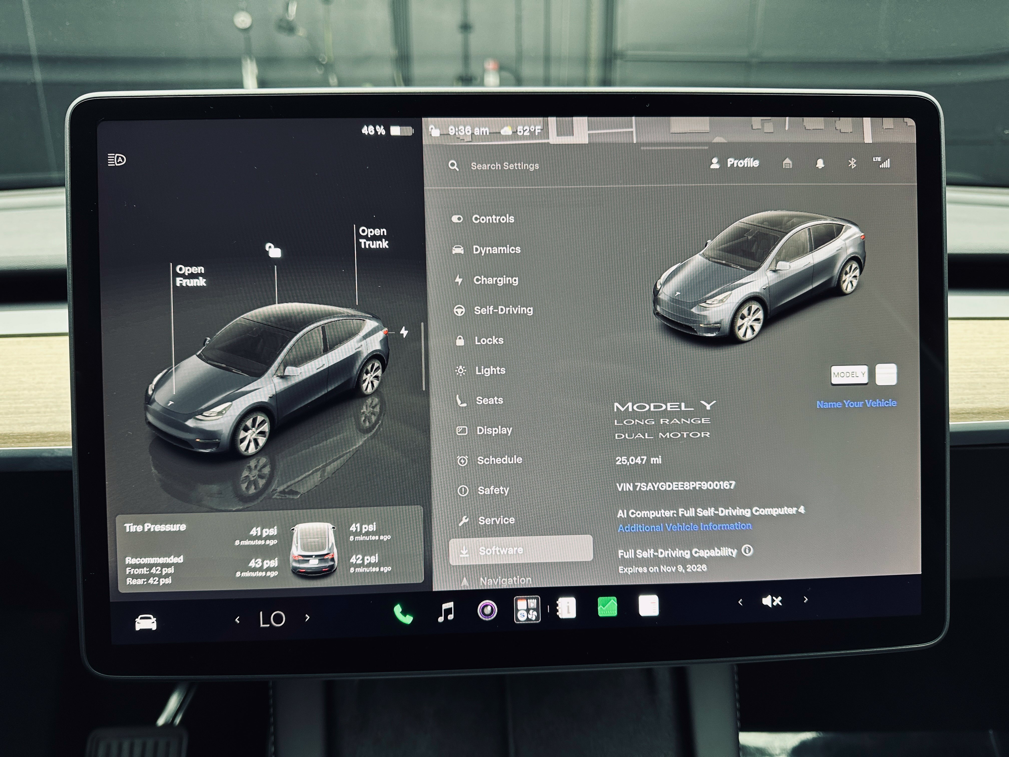Open the purple camera app icon
This screenshot has height=757, width=1009.
click(487, 611)
